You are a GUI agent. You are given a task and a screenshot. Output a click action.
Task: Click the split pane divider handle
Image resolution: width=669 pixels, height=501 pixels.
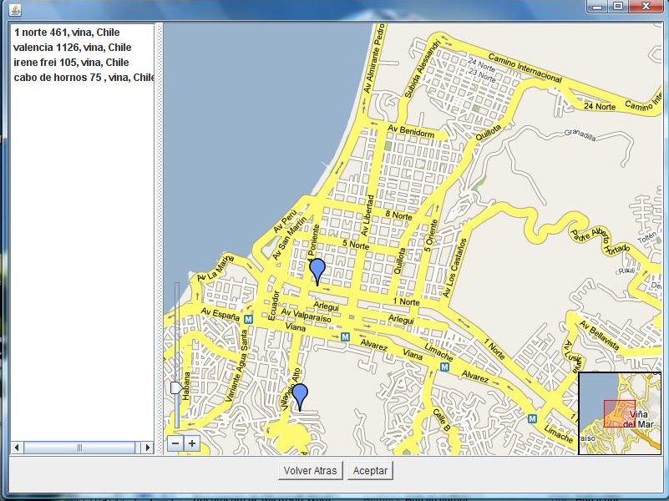(x=159, y=239)
